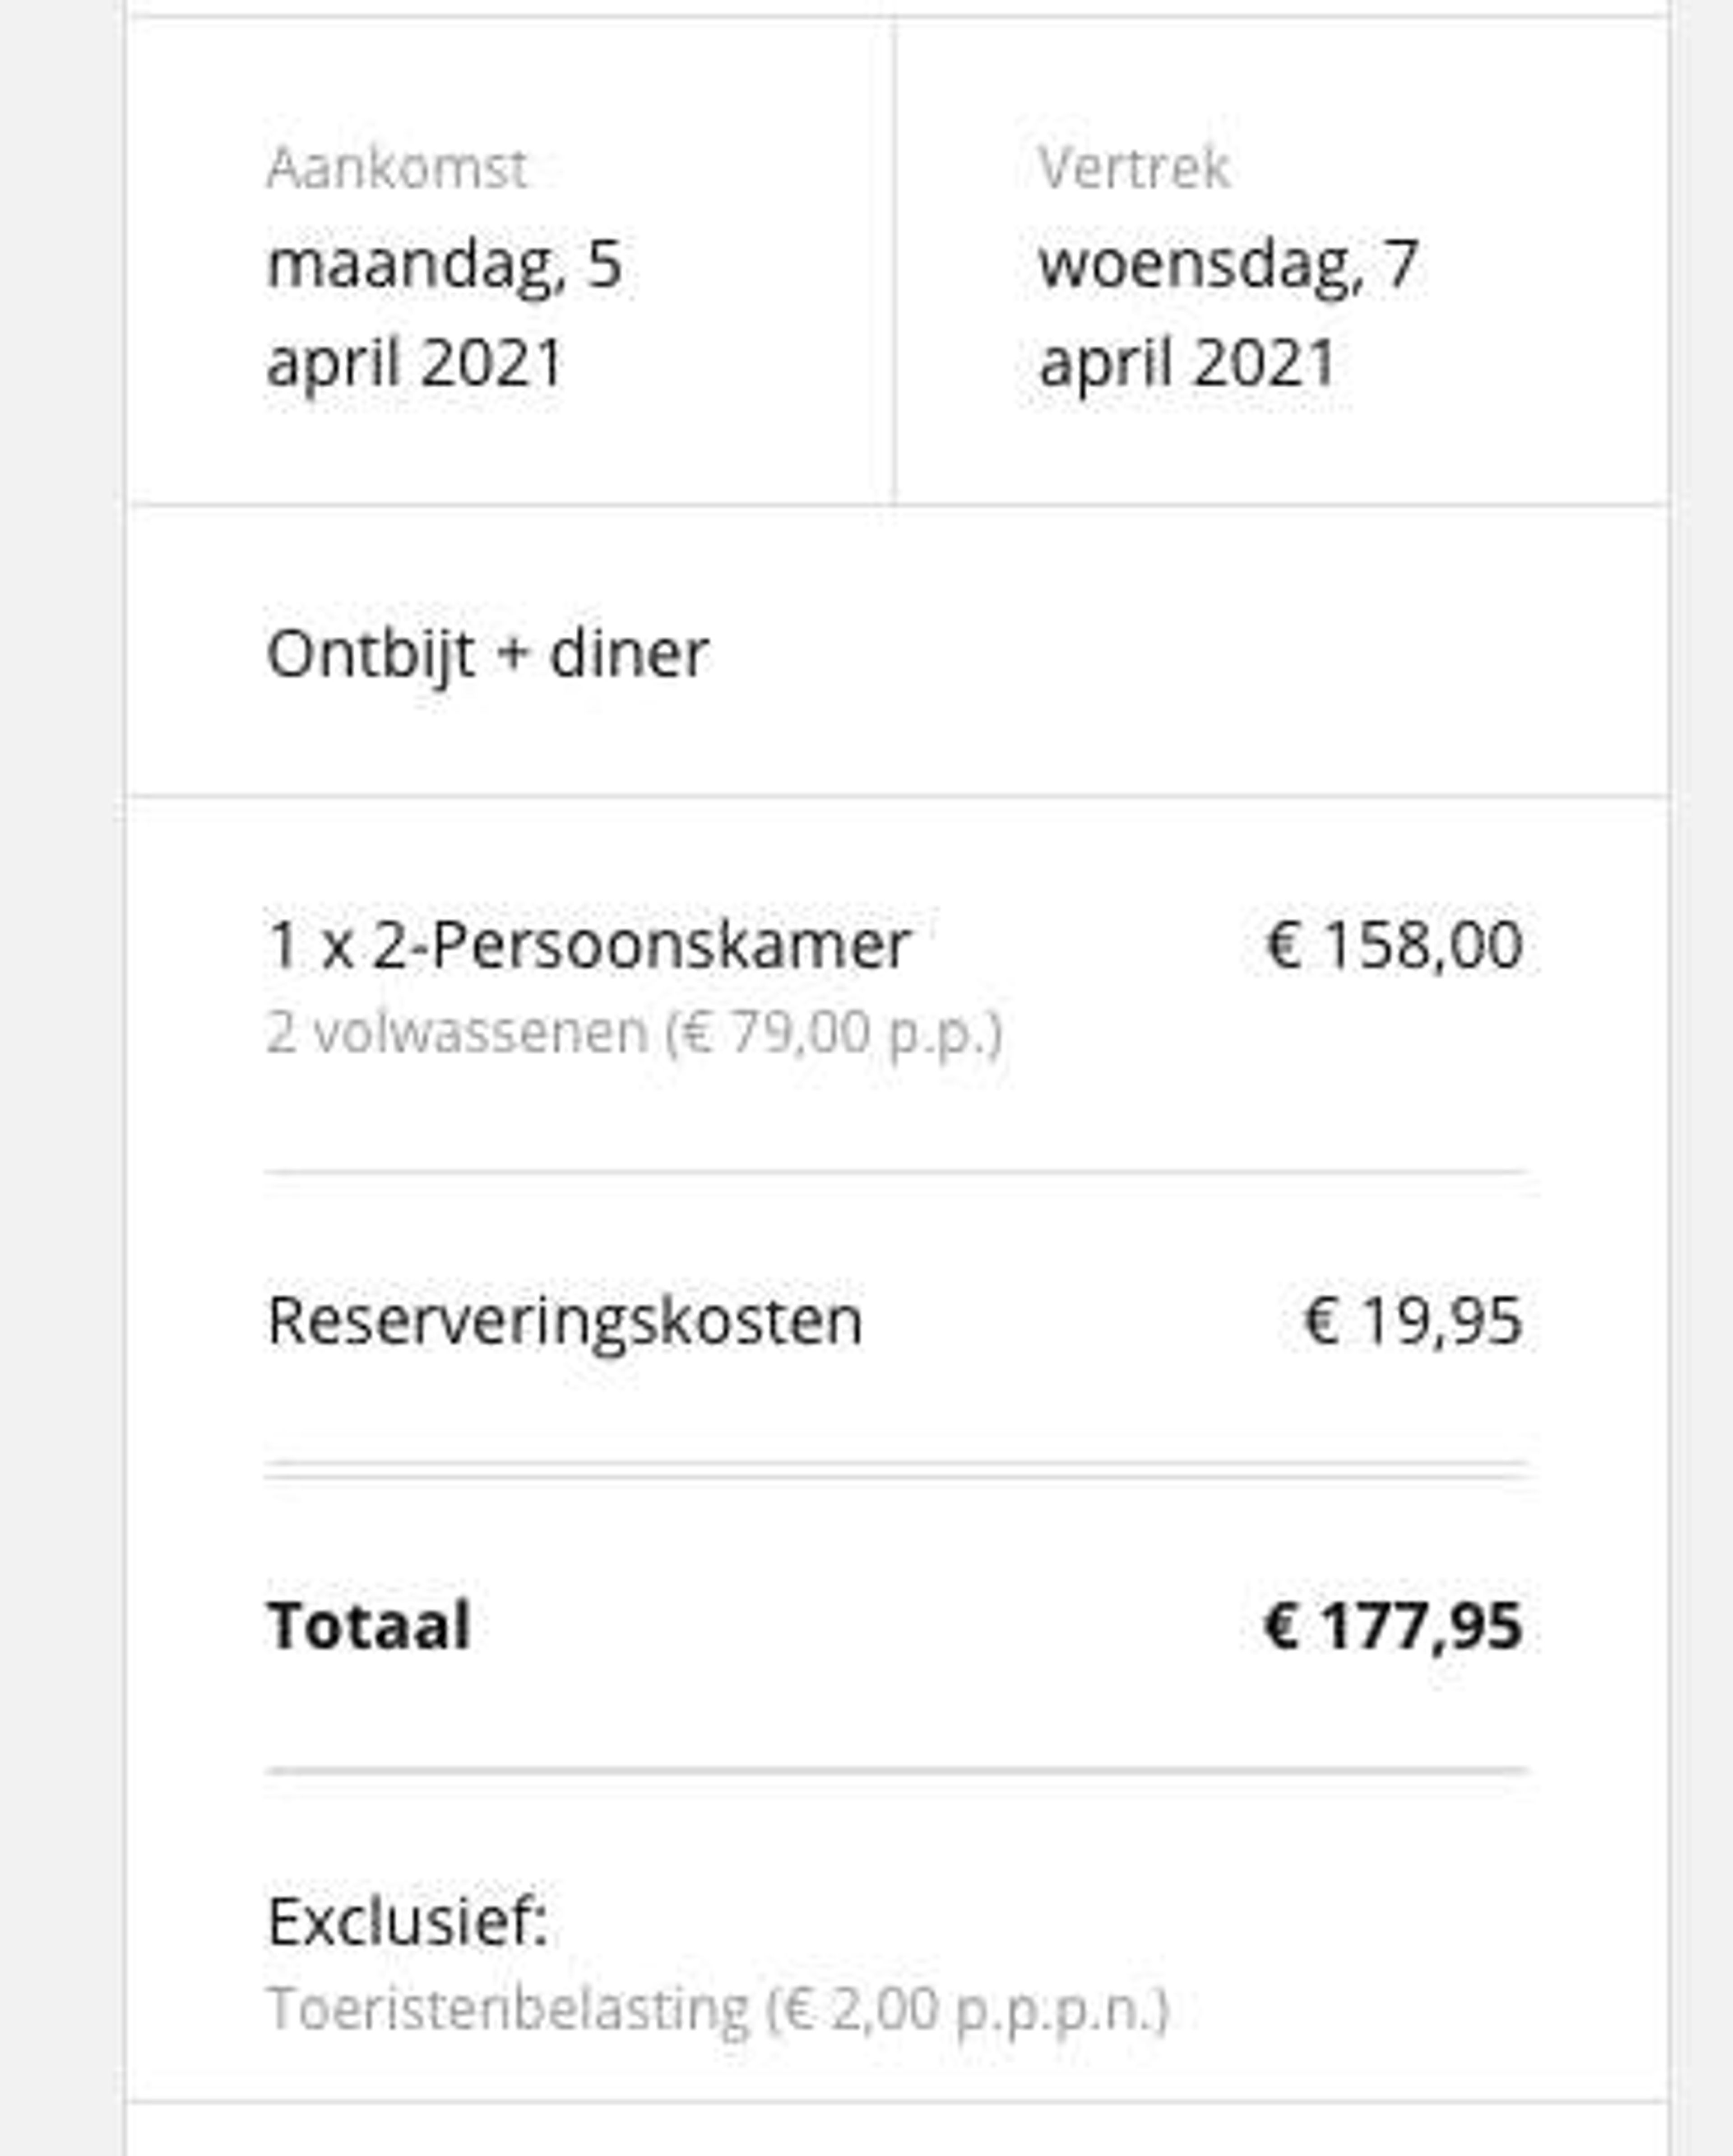The image size is (1733, 2156).
Task: Click the Vertrek label
Action: click(x=1133, y=167)
